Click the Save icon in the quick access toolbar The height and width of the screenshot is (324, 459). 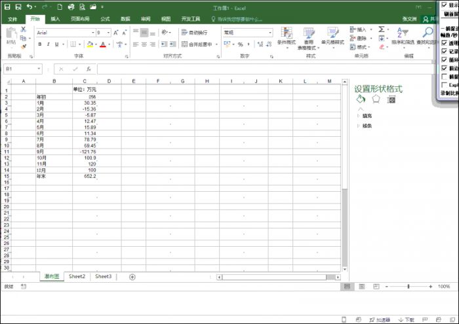pos(7,7)
